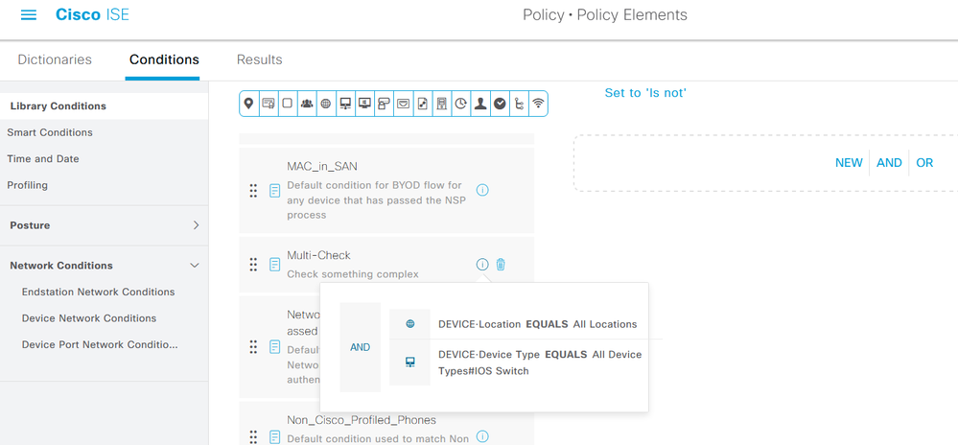Select the Non_Cisco_Profiled_Phones condition title
Image resolution: width=958 pixels, height=445 pixels.
pyautogui.click(x=362, y=420)
